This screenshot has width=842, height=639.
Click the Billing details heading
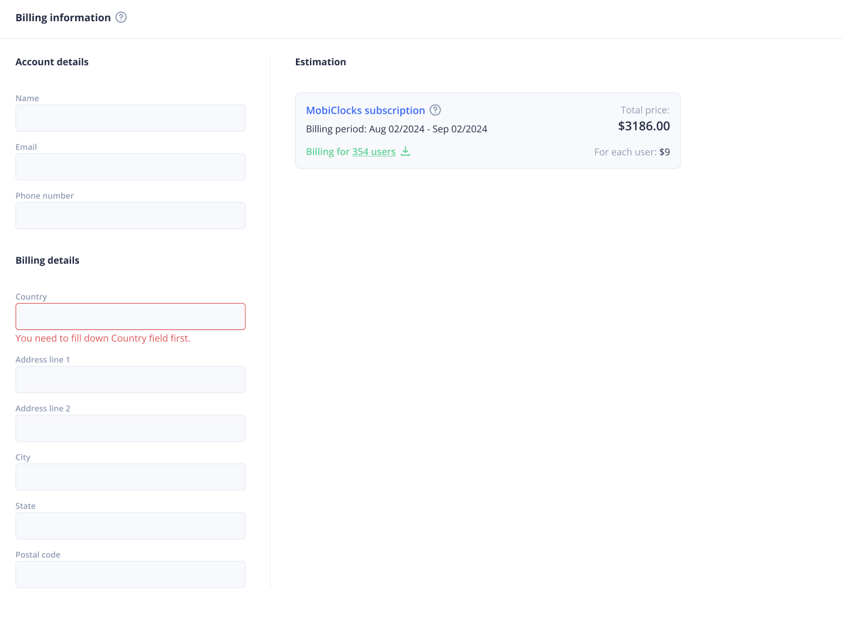tap(48, 261)
